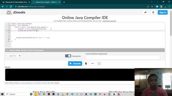Screen dimensions: 172x96
Task: Click the share page icon in address bar
Action: [x=148, y=6]
